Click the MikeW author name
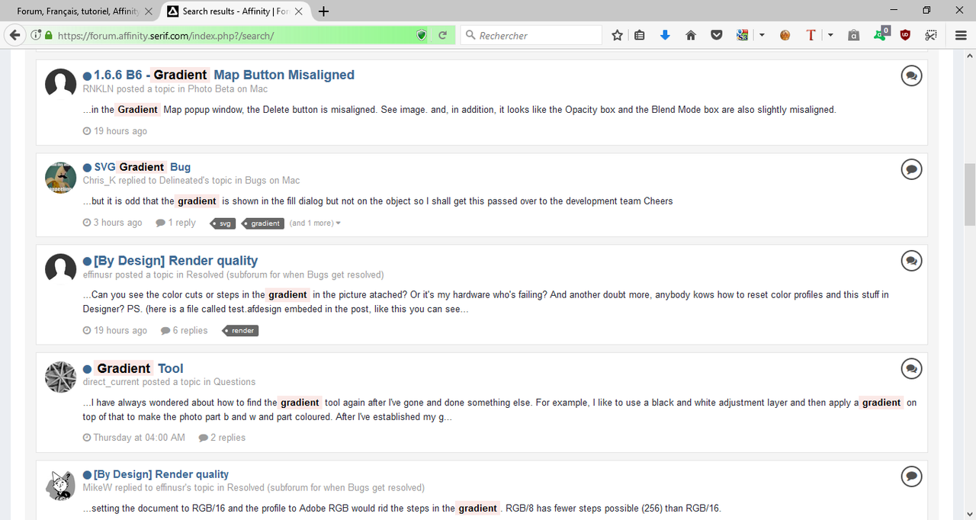This screenshot has width=976, height=520. point(98,487)
